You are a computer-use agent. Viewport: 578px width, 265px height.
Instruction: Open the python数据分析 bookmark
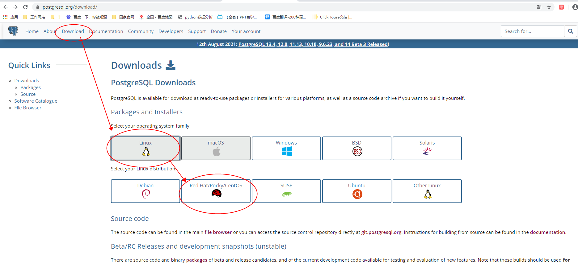click(195, 17)
